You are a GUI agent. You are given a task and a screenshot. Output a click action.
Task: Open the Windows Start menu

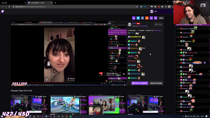tap(2, 116)
